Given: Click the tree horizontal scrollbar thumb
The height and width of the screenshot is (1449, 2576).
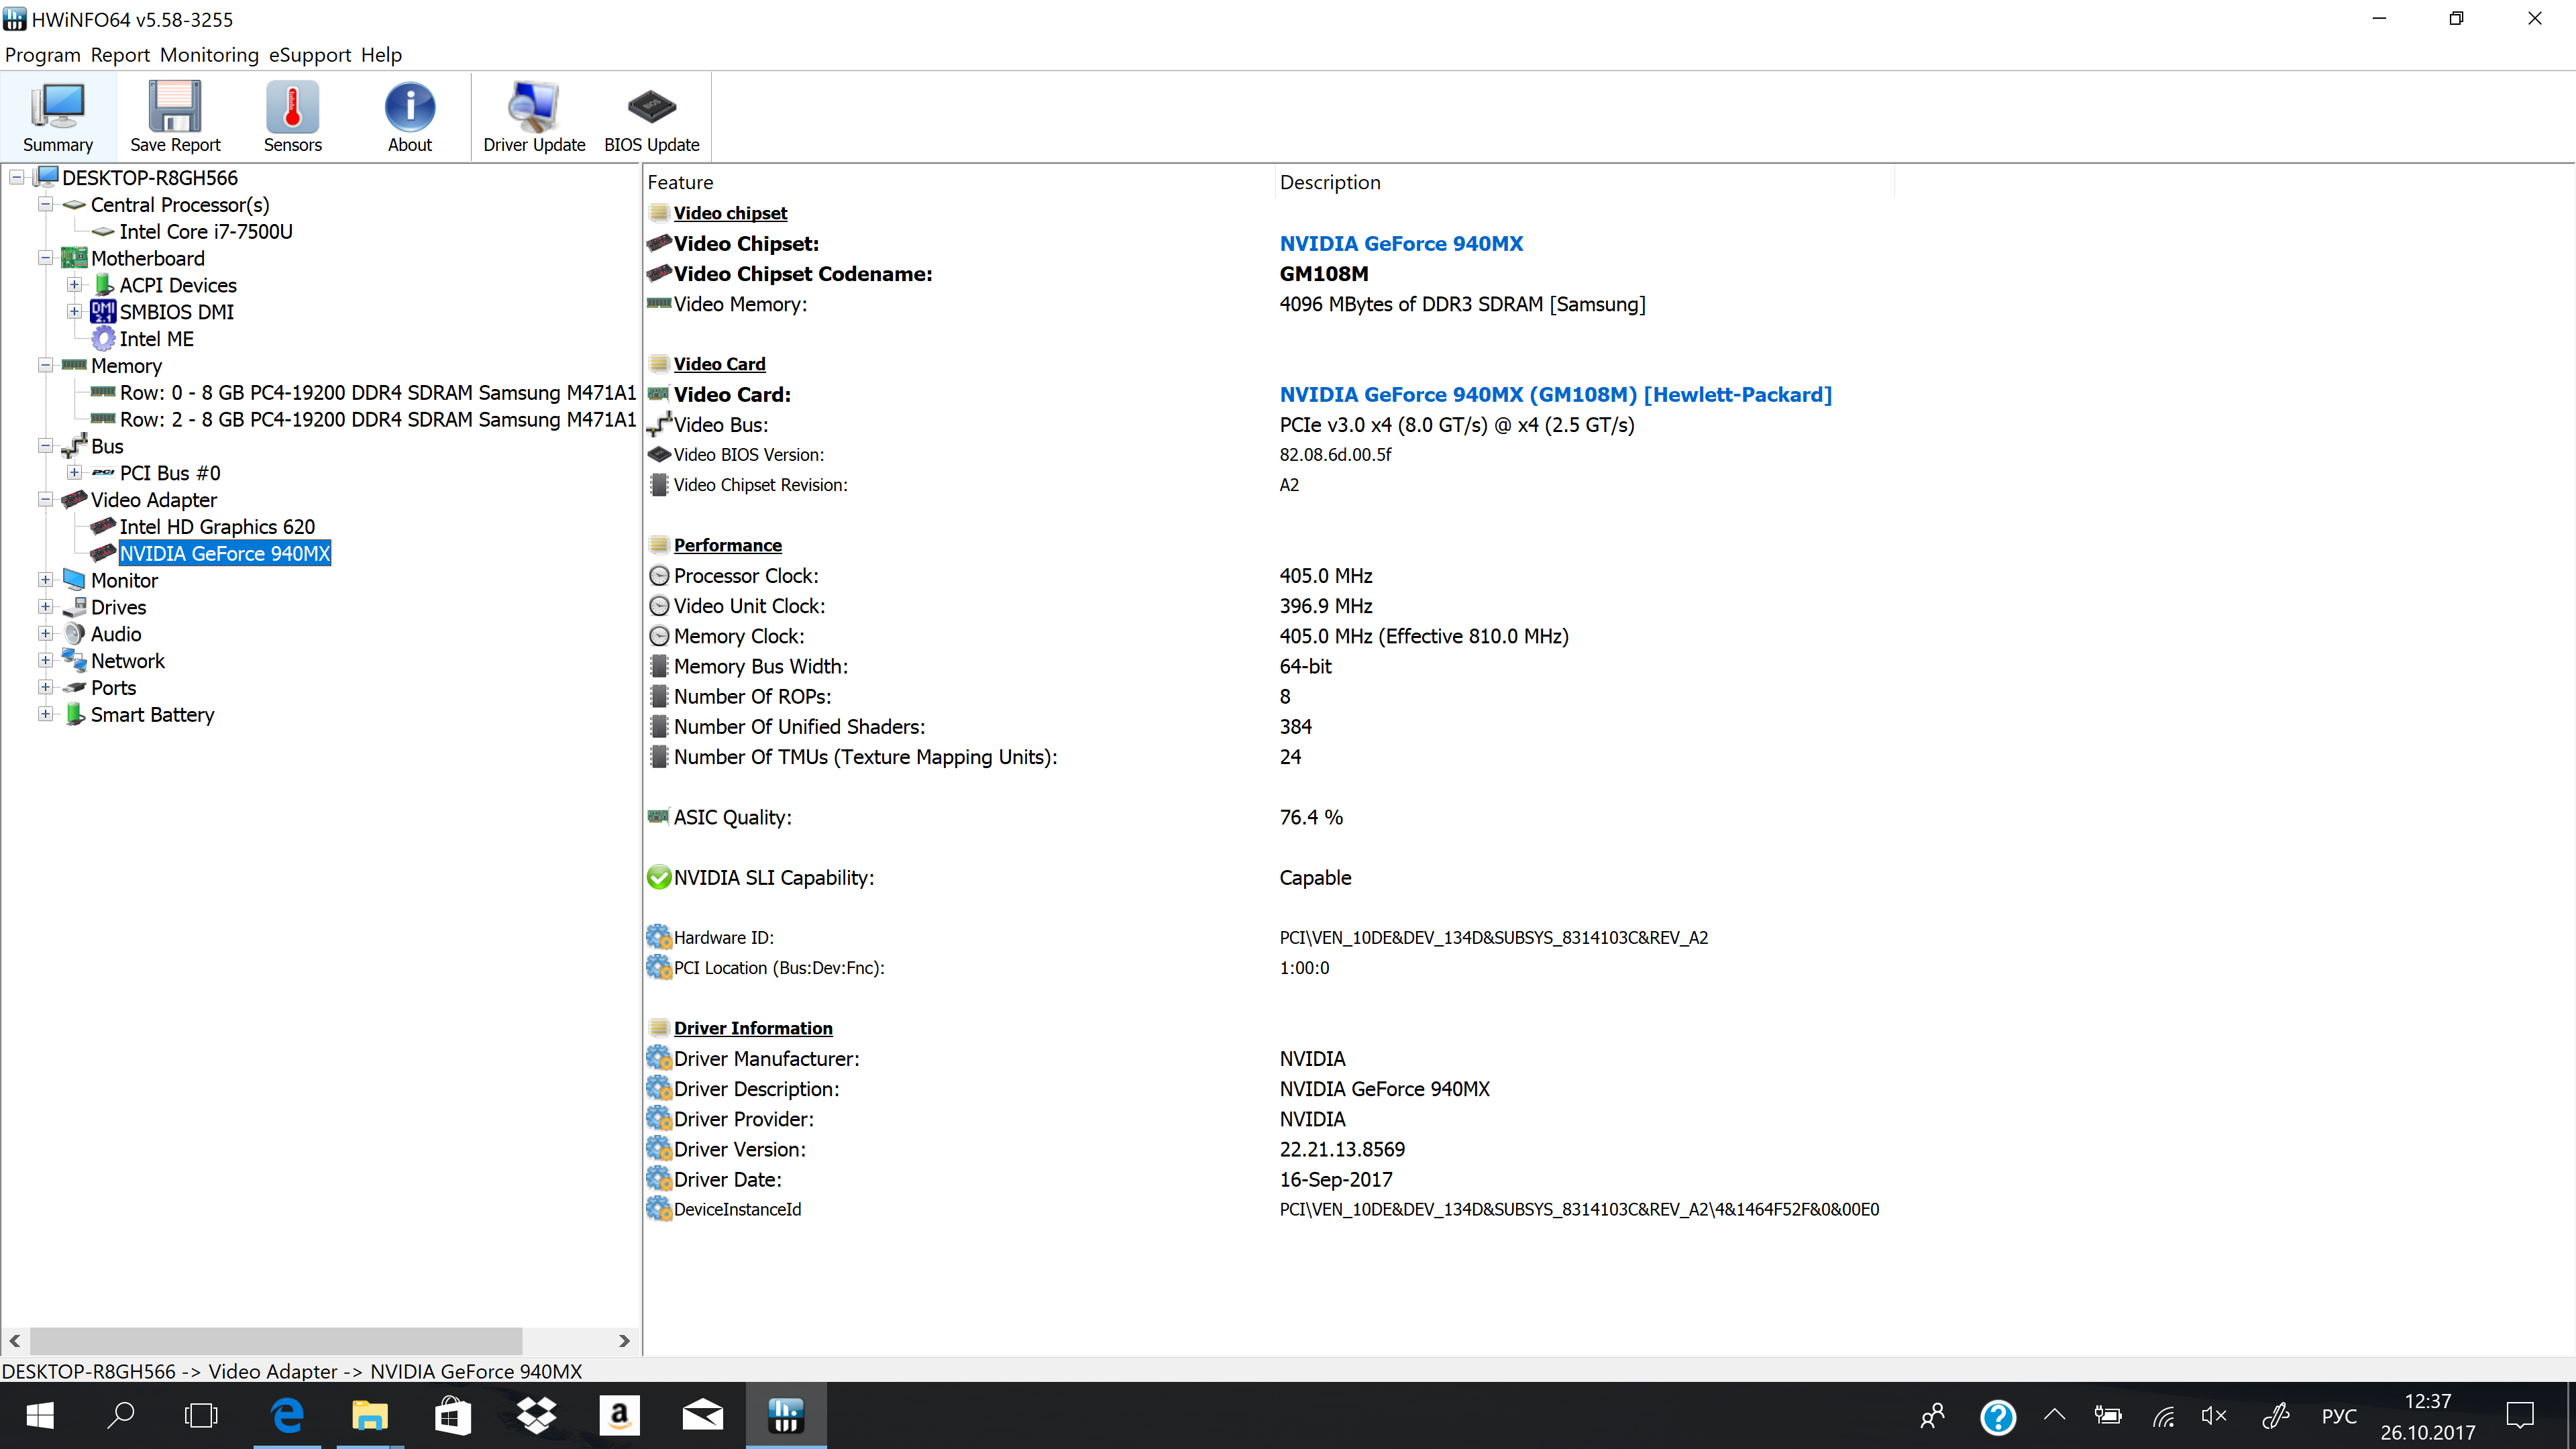Looking at the screenshot, I should 276,1340.
